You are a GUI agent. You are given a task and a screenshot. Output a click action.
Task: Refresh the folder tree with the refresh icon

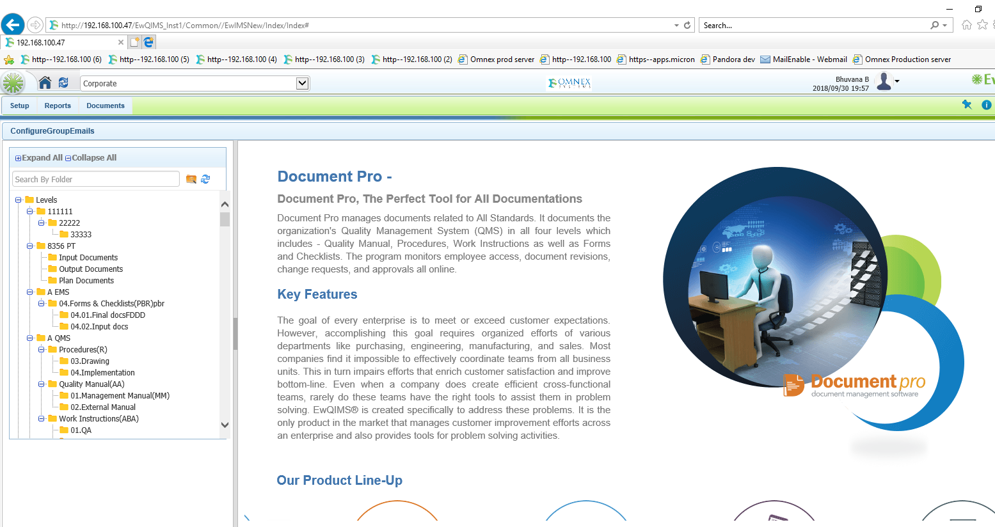pos(205,179)
